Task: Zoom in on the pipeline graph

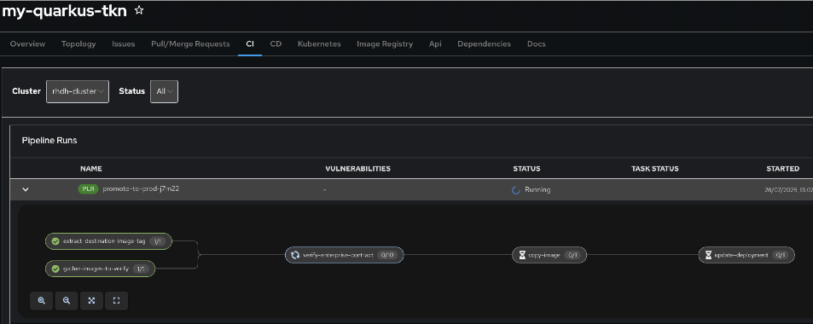Action: pos(42,301)
